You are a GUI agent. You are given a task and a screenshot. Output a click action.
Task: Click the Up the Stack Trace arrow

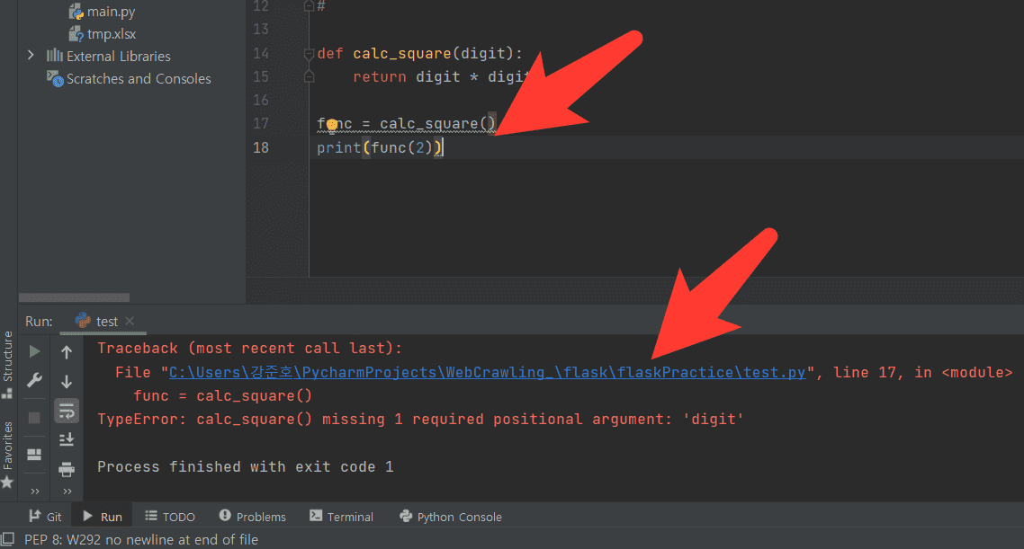click(x=67, y=353)
